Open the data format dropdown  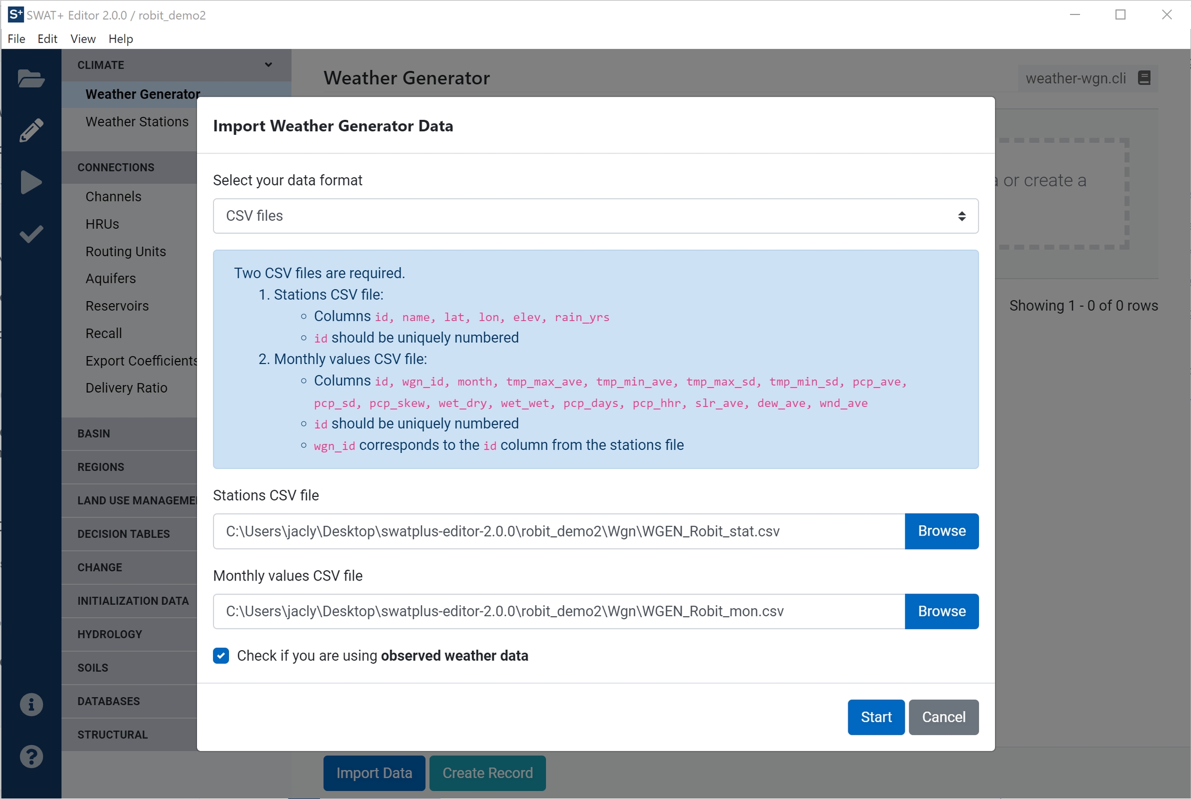coord(595,216)
